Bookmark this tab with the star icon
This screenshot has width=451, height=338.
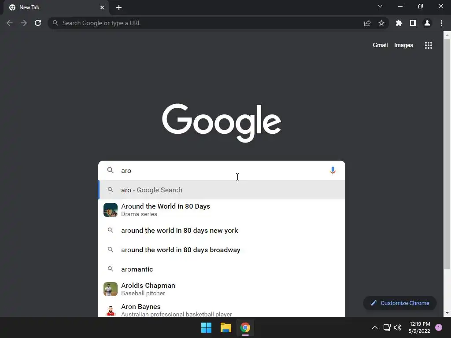(381, 23)
